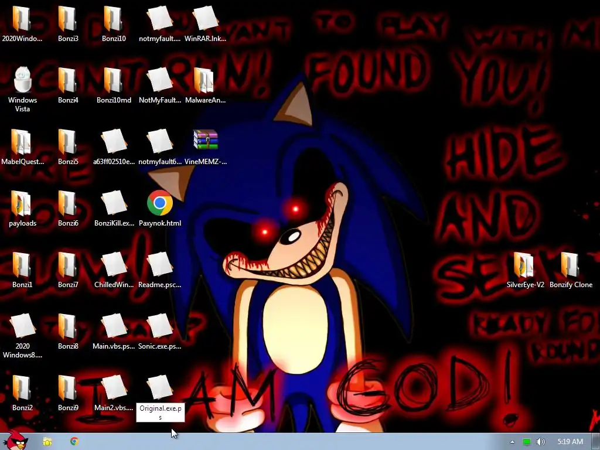This screenshot has width=600, height=450.
Task: Select the Main2.vbs.... file
Action: pos(114,388)
